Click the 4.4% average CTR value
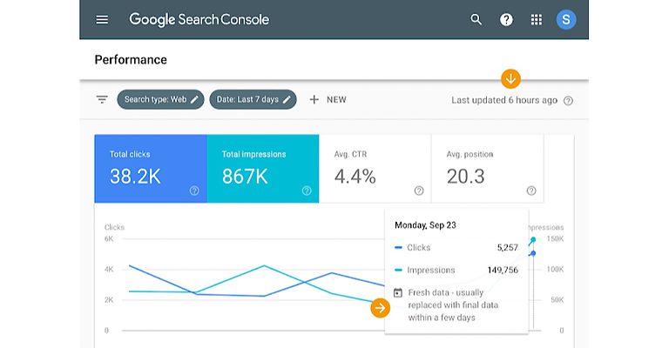Image resolution: width=662 pixels, height=348 pixels. tap(355, 177)
